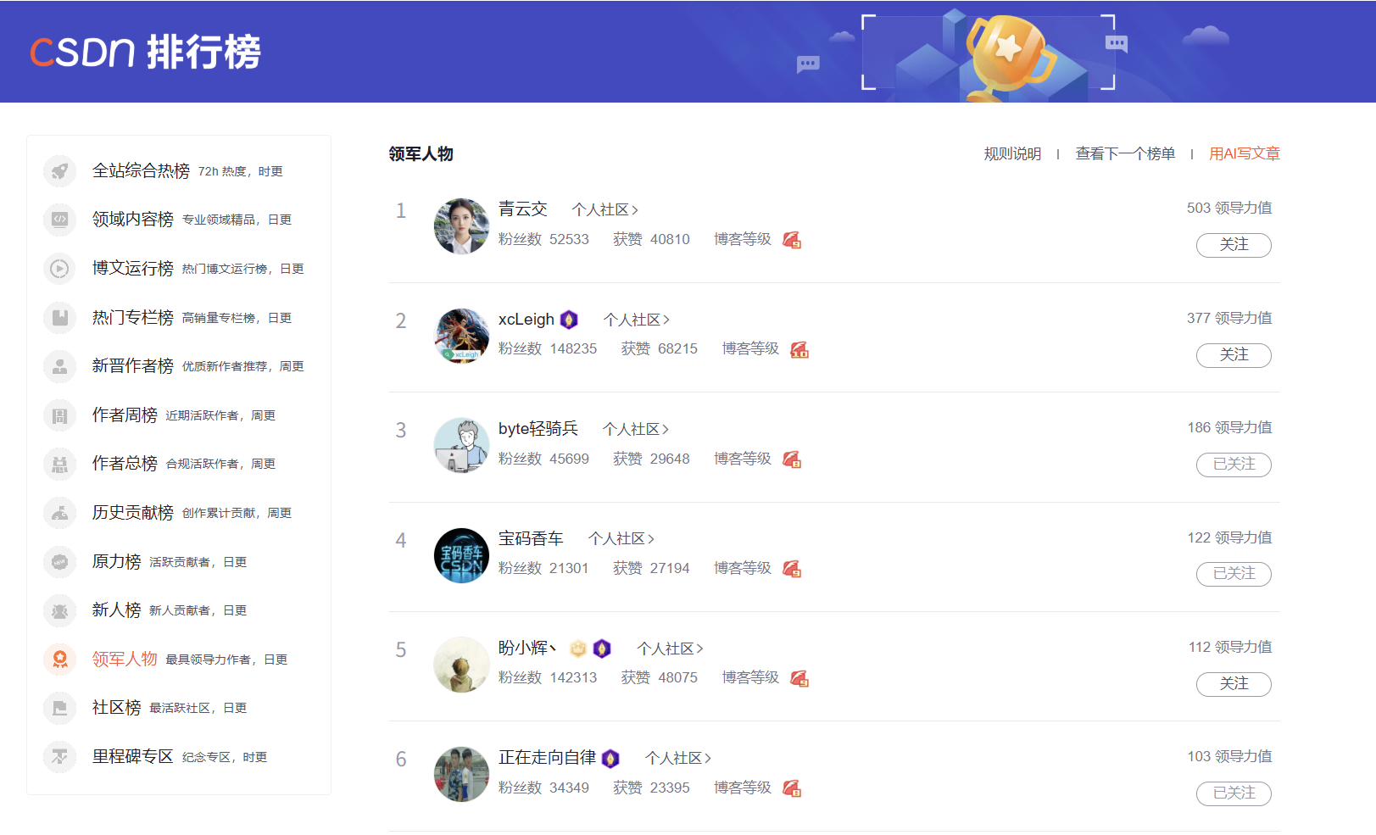Image resolution: width=1376 pixels, height=835 pixels.
Task: Click 用AI写文章 link
Action: click(1245, 154)
